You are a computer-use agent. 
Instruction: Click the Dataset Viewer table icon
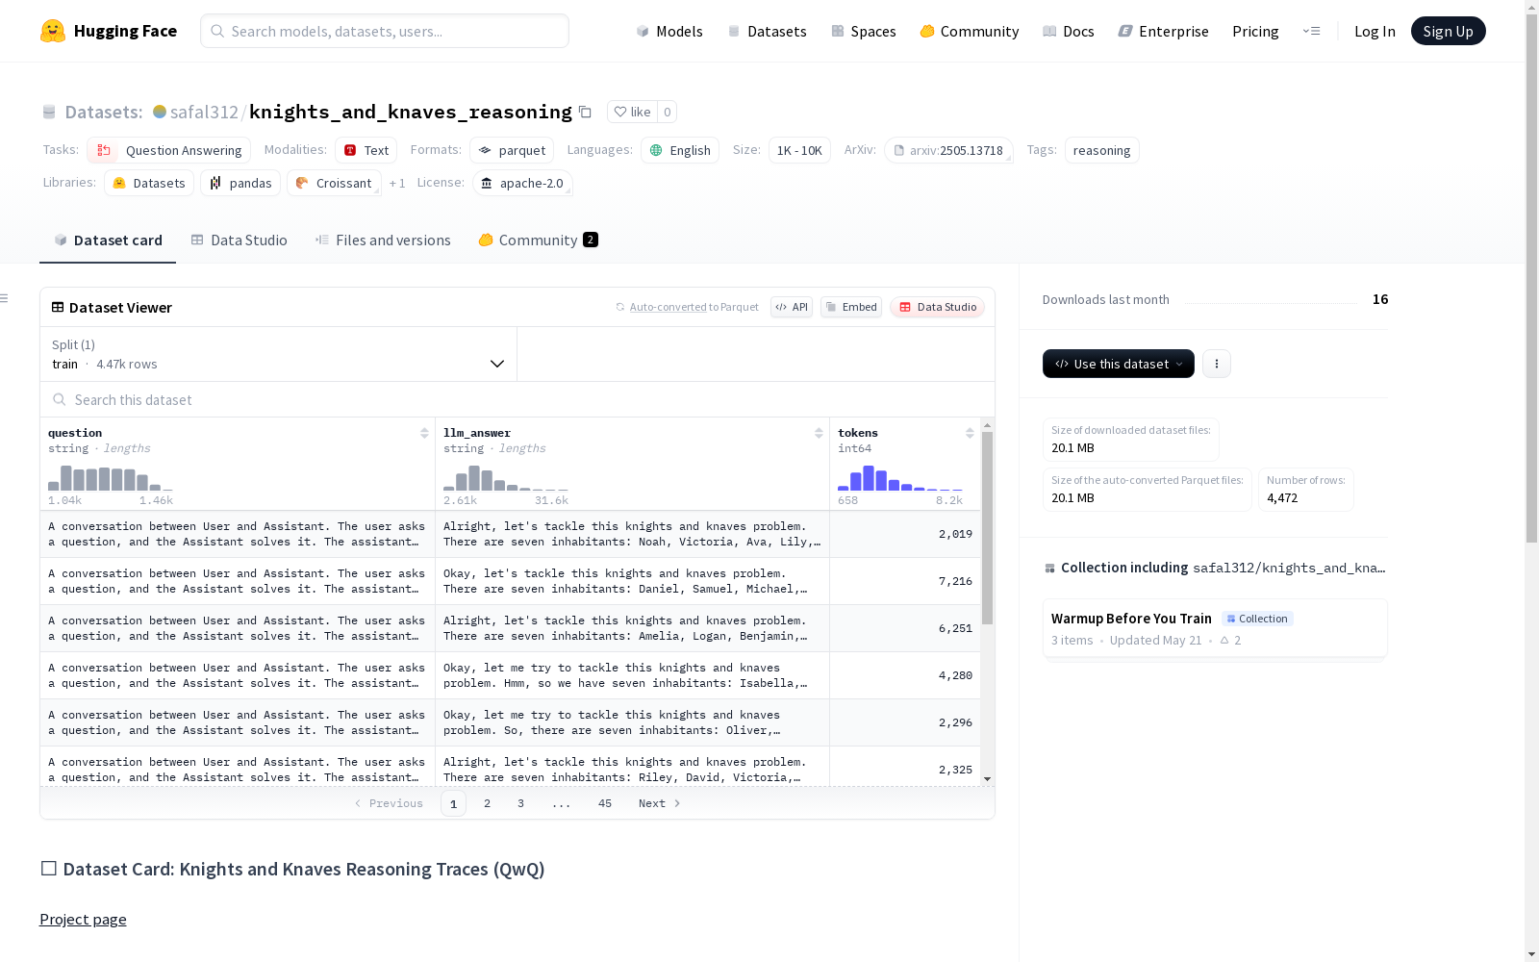(58, 307)
